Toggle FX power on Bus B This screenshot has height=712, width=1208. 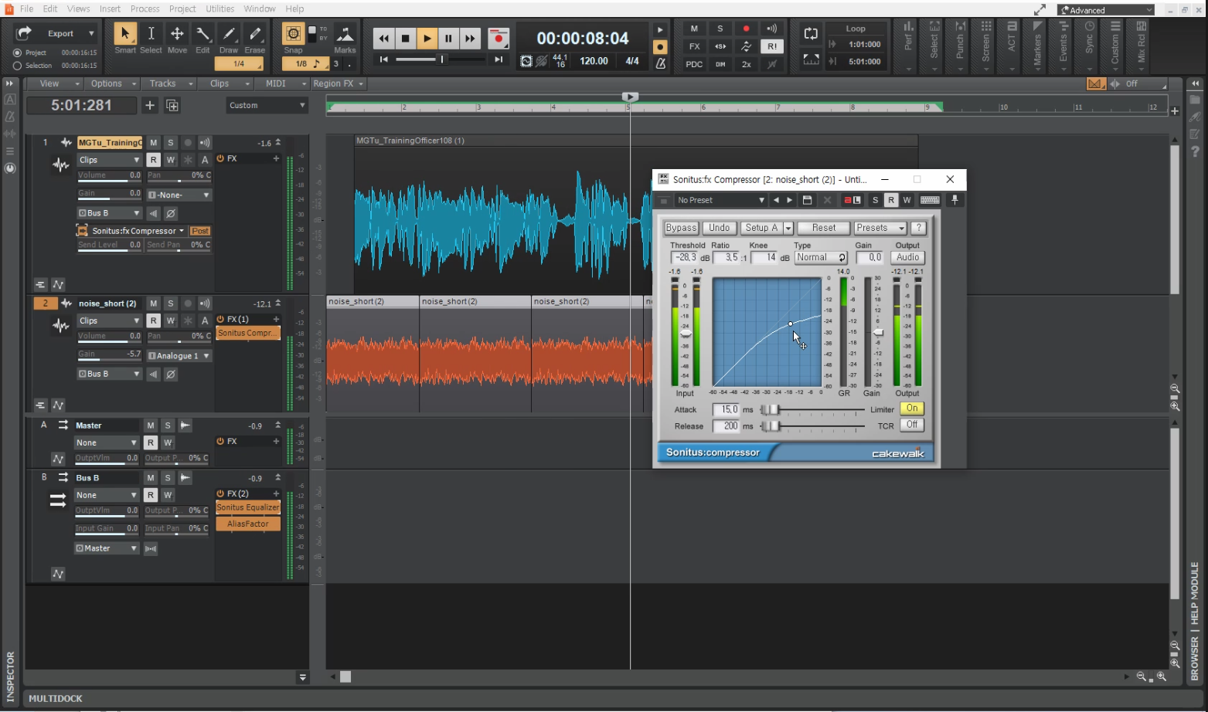(220, 493)
